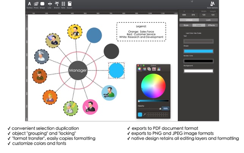Click the Opacity slider thumb
This screenshot has width=244, height=153.
(160, 109)
